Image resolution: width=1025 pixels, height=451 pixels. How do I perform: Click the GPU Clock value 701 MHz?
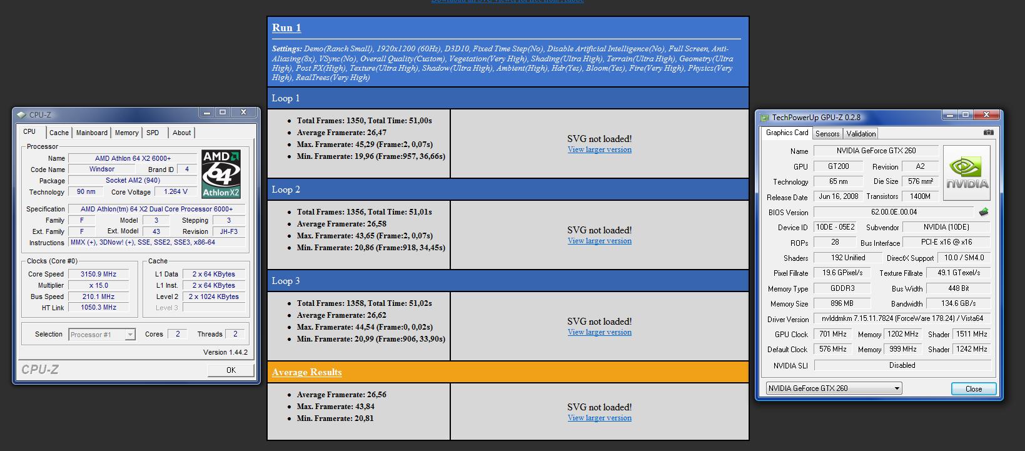[832, 334]
